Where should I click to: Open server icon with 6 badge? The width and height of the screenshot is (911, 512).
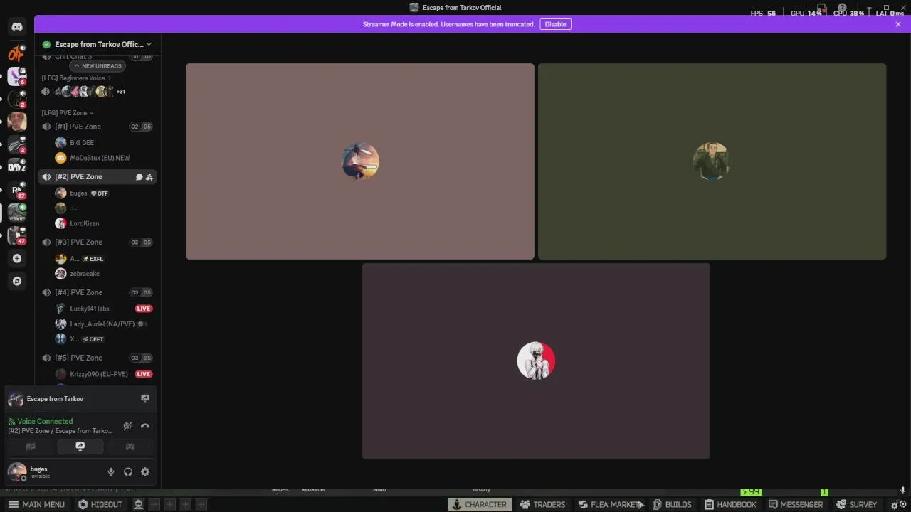click(x=17, y=76)
